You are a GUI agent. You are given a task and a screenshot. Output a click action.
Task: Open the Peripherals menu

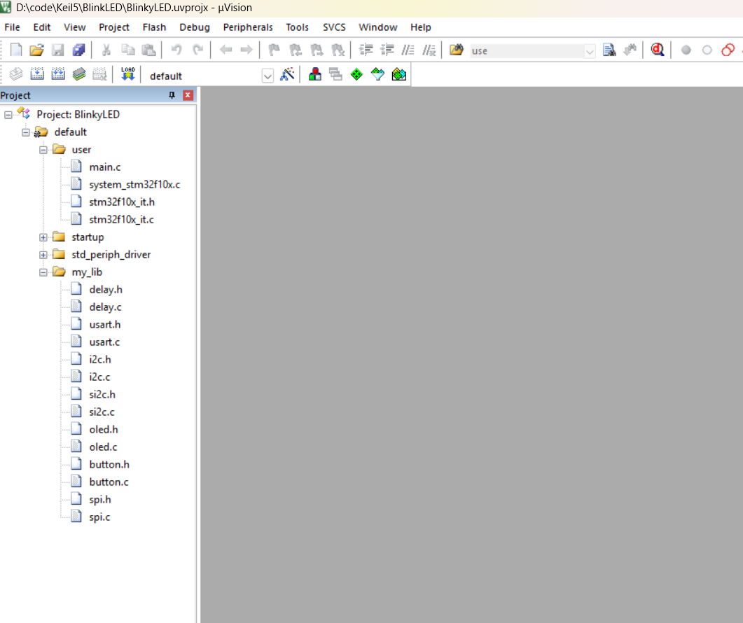(x=248, y=27)
